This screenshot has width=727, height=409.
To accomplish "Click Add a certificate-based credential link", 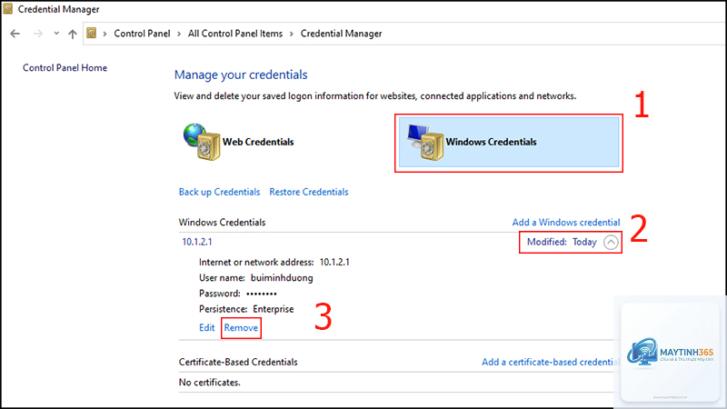I will pyautogui.click(x=550, y=362).
